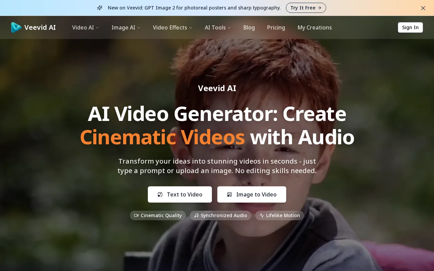Click the 'Cinematic Videos' orange heading text
434x271 pixels.
[x=162, y=137]
